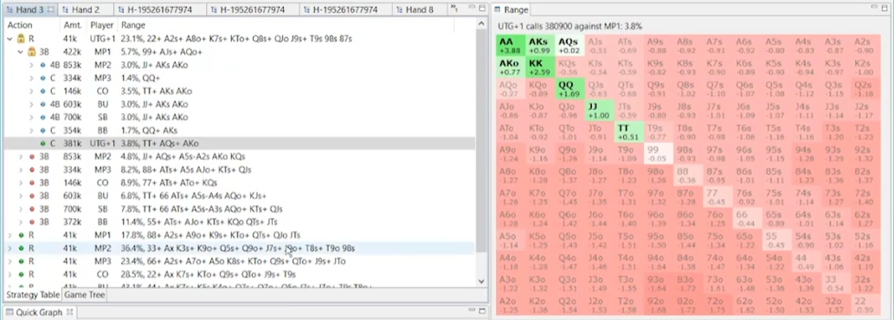
Task: Expand the C 146k CO node
Action: point(31,91)
